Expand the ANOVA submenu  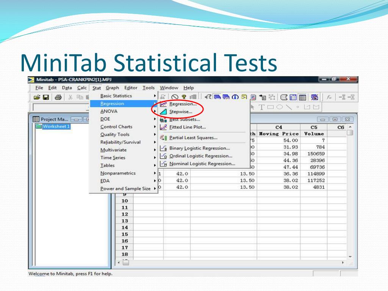(124, 111)
